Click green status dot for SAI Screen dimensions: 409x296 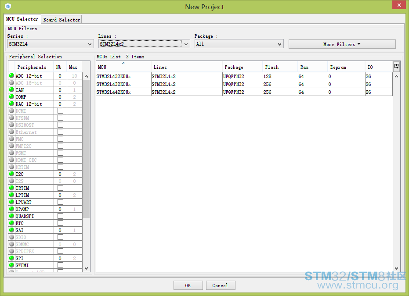pos(11,230)
